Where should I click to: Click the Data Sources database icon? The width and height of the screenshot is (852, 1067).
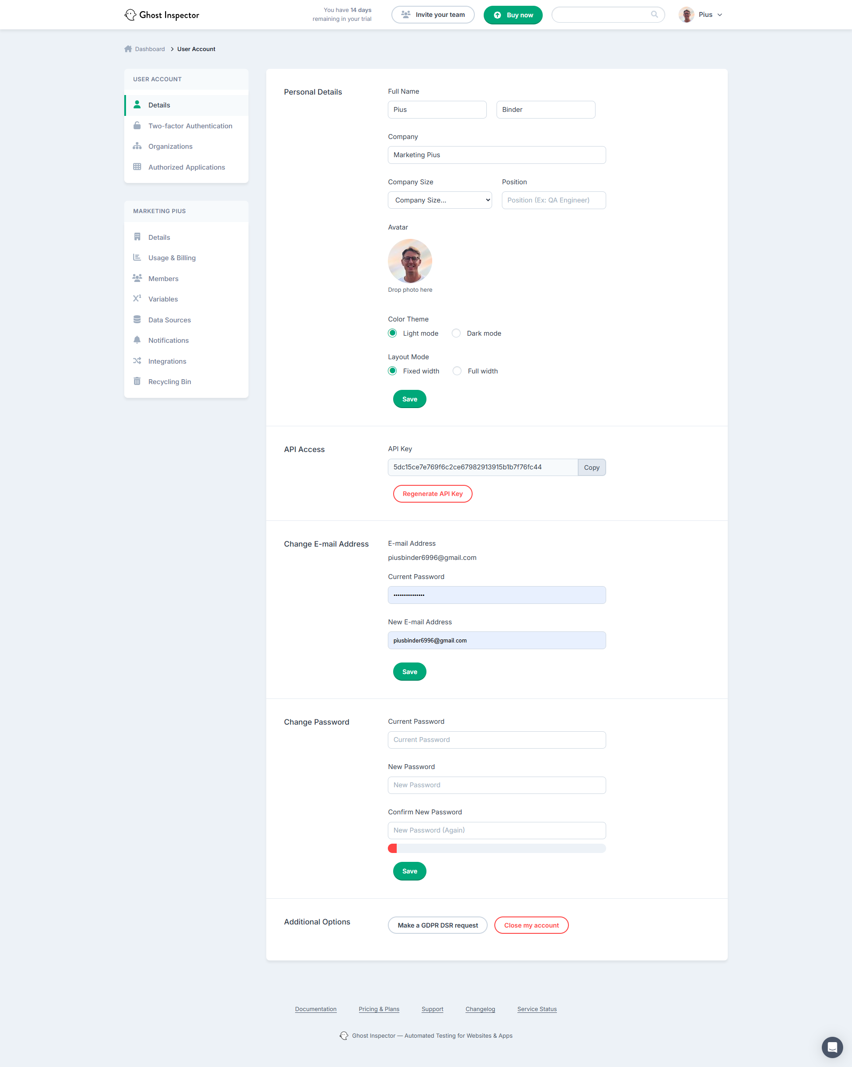[137, 320]
